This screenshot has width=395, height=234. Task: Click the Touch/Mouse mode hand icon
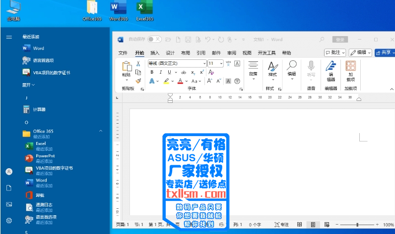229,40
